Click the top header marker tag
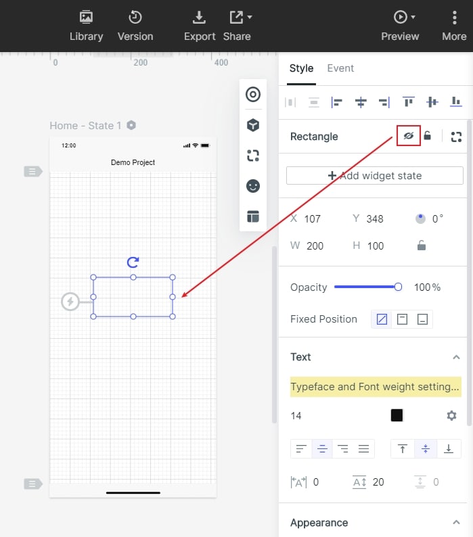Image resolution: width=473 pixels, height=537 pixels. (x=33, y=171)
